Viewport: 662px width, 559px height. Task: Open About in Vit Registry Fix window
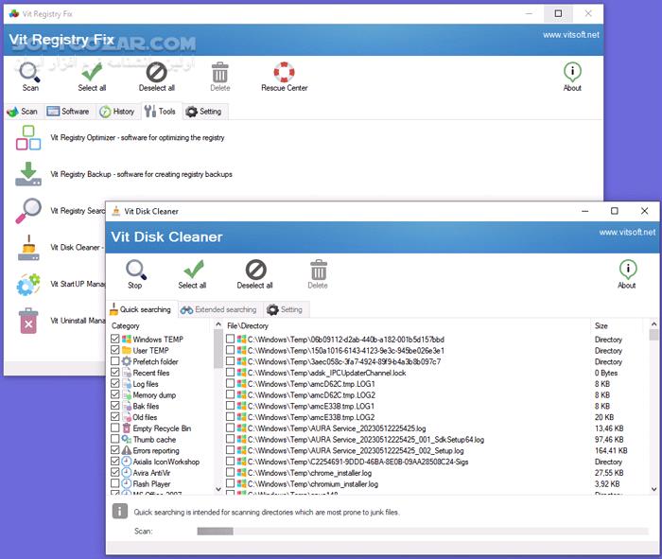[572, 72]
